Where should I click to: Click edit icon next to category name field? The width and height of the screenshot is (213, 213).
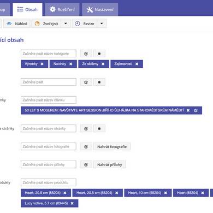point(86,54)
